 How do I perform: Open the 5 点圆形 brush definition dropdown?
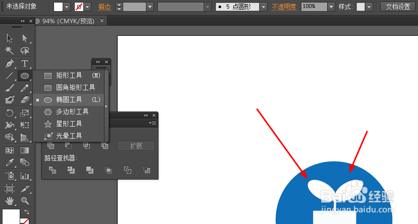click(x=264, y=7)
